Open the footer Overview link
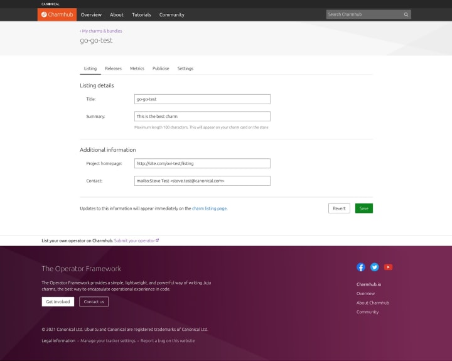Screen dimensions: 452x361 point(365,294)
